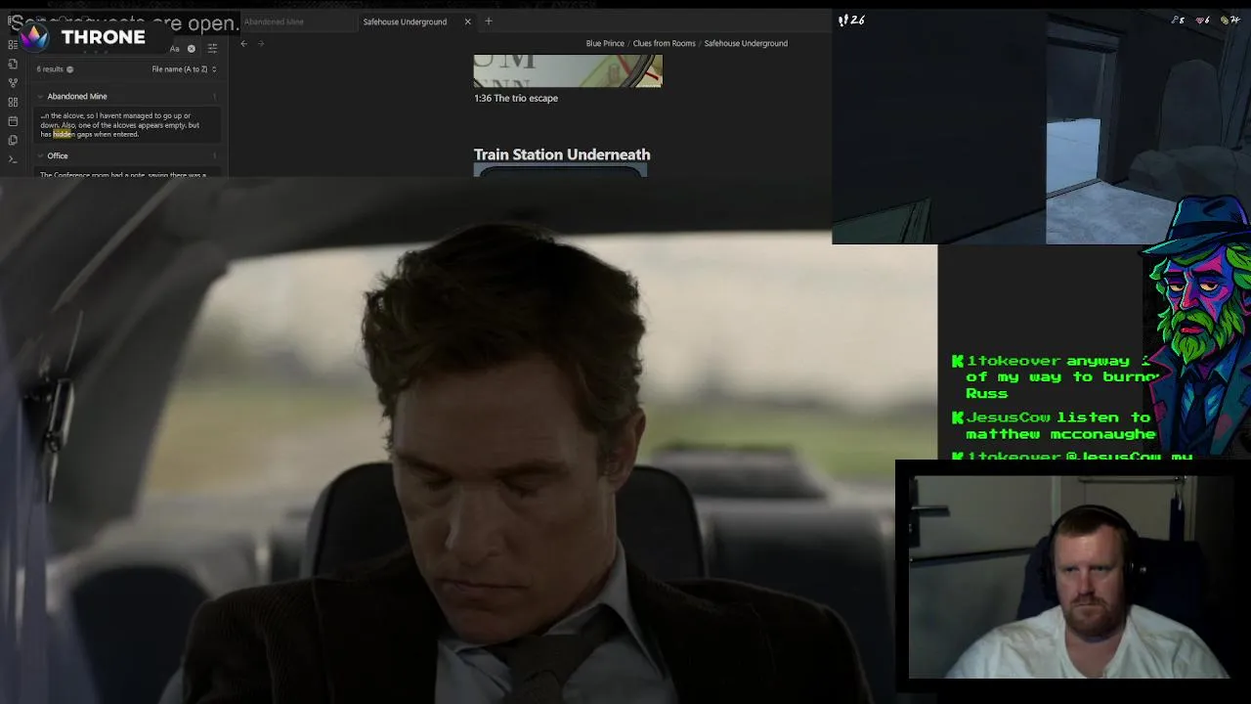Open the map image thumbnail in the note
Screen dimensions: 1251x704
pyautogui.click(x=568, y=70)
